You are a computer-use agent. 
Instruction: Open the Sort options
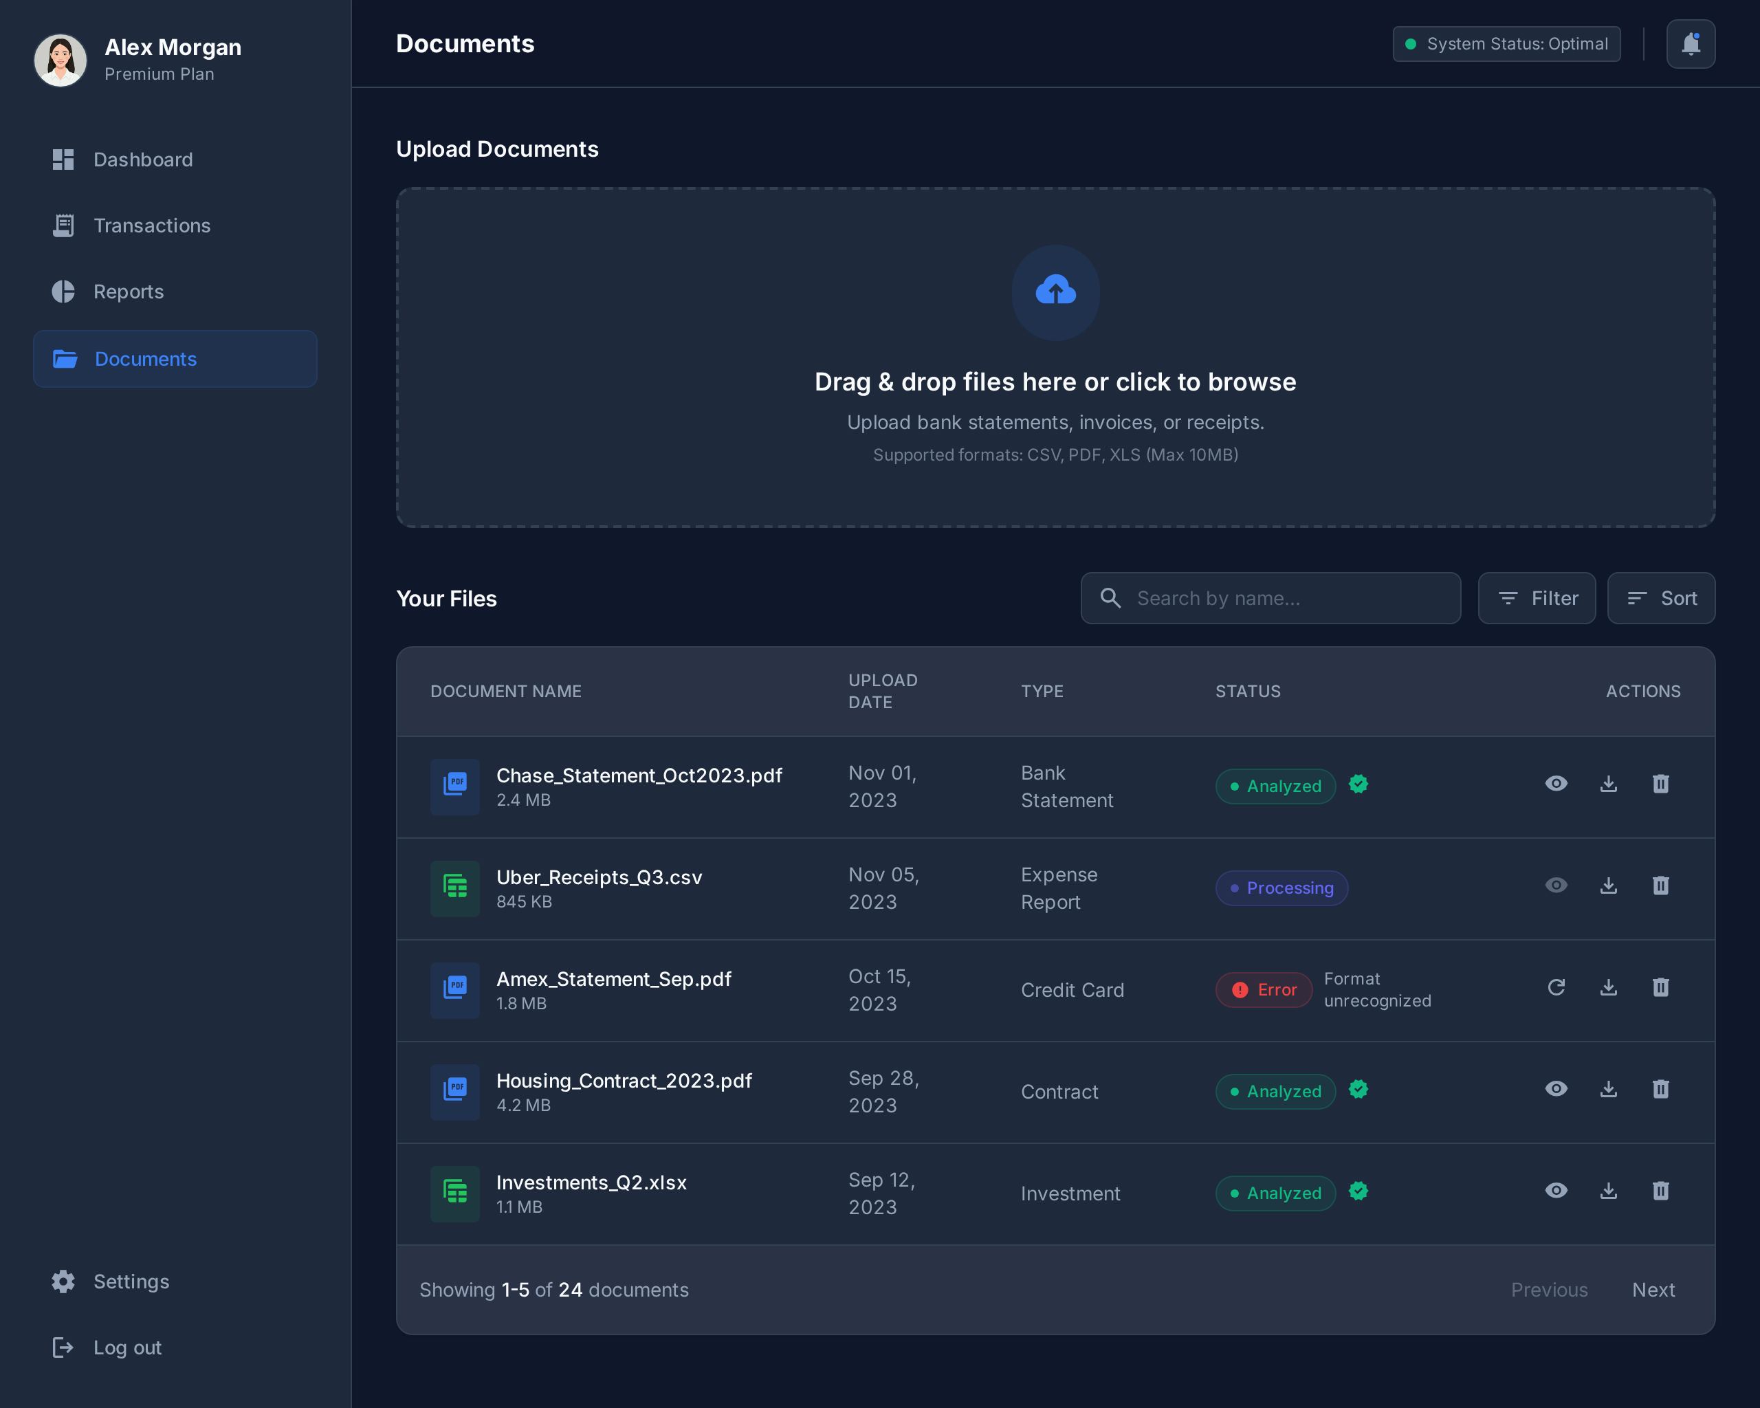pyautogui.click(x=1660, y=598)
